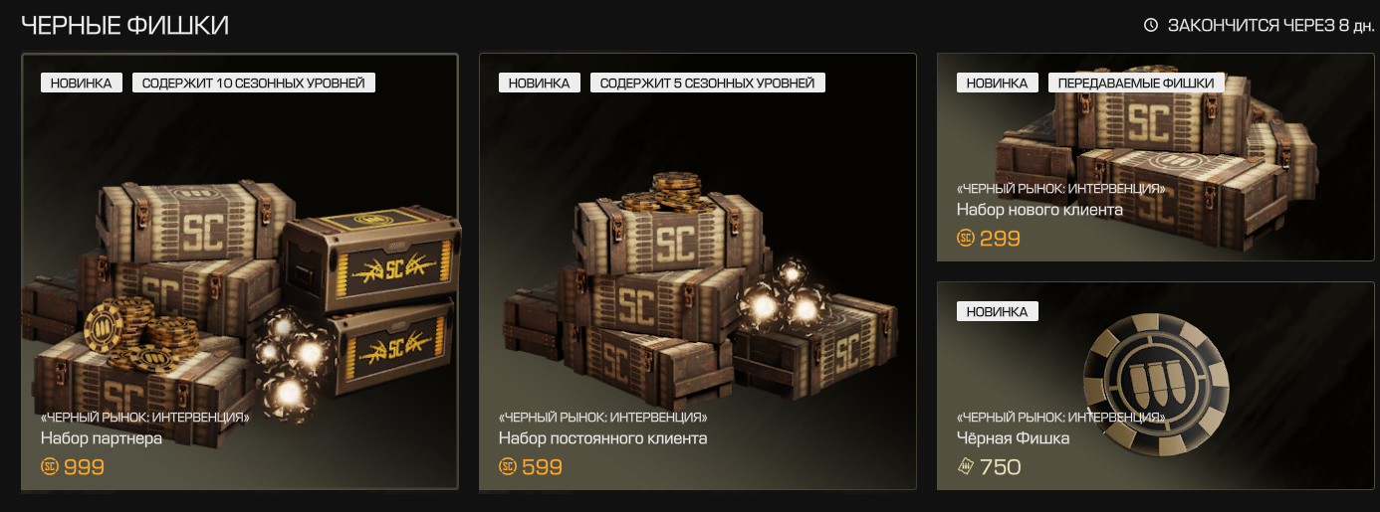Click the SC coin icon beside 299

point(966,238)
